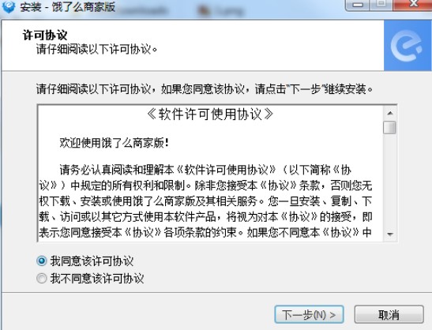Click the license scrollbar down arrow
Screen dimensions: 432x330
pos(390,234)
